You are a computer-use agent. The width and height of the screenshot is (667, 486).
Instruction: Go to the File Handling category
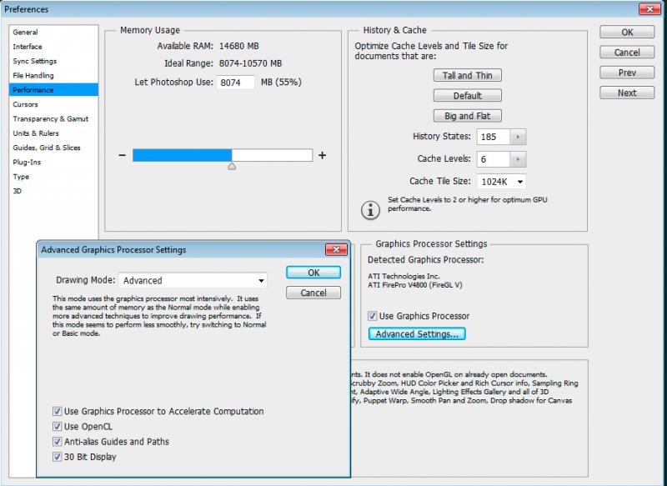pyautogui.click(x=53, y=76)
